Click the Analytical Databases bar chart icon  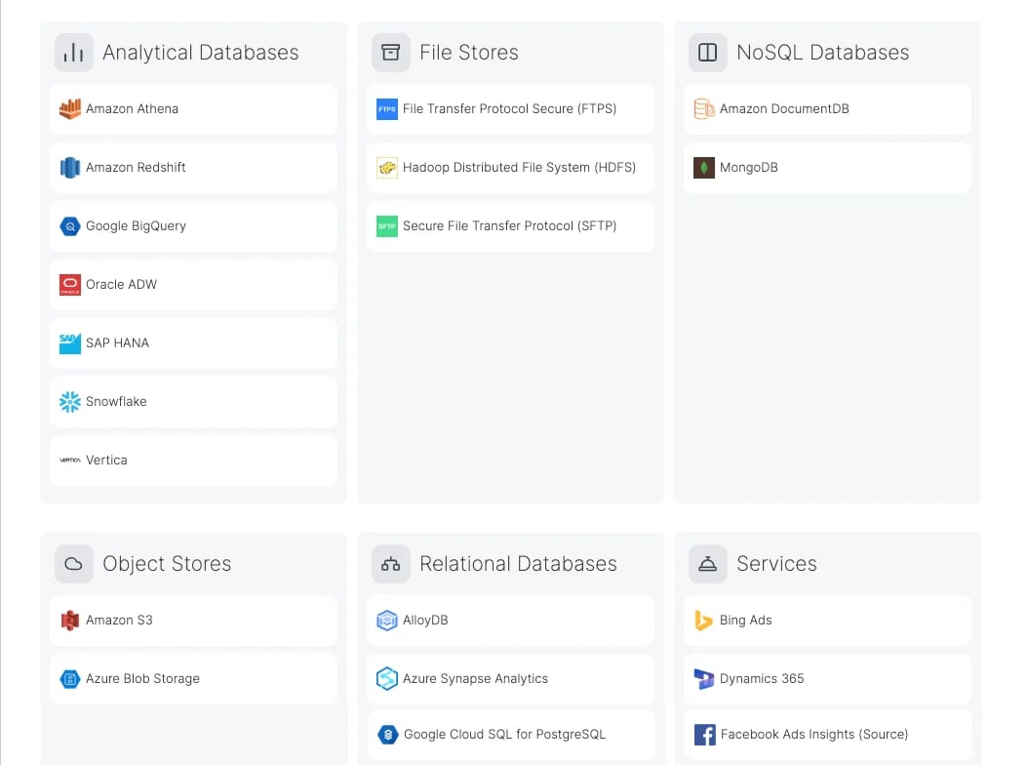(x=73, y=53)
